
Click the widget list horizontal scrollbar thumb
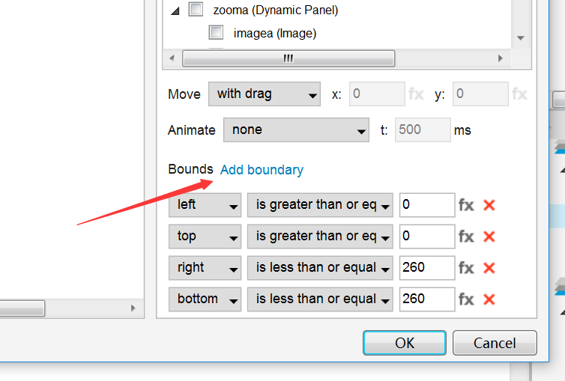click(288, 58)
